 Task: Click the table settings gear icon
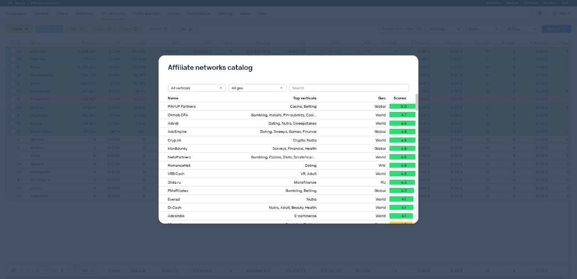pyautogui.click(x=14, y=270)
